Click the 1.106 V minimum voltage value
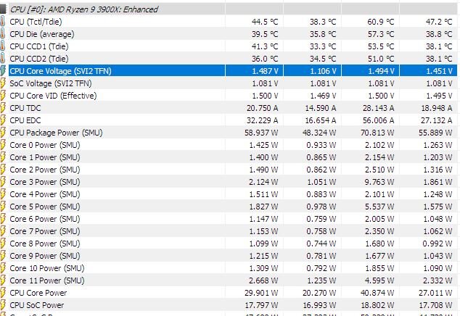Screen dimensions: 460x316 (323, 71)
